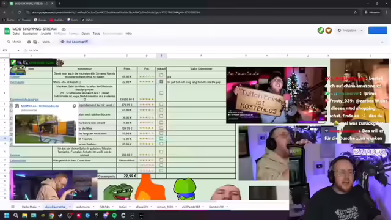
Task: Click the cloud save status icon
Action: [64, 29]
